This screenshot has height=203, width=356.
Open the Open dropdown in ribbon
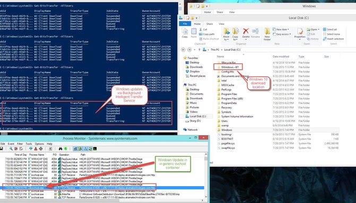click(313, 30)
